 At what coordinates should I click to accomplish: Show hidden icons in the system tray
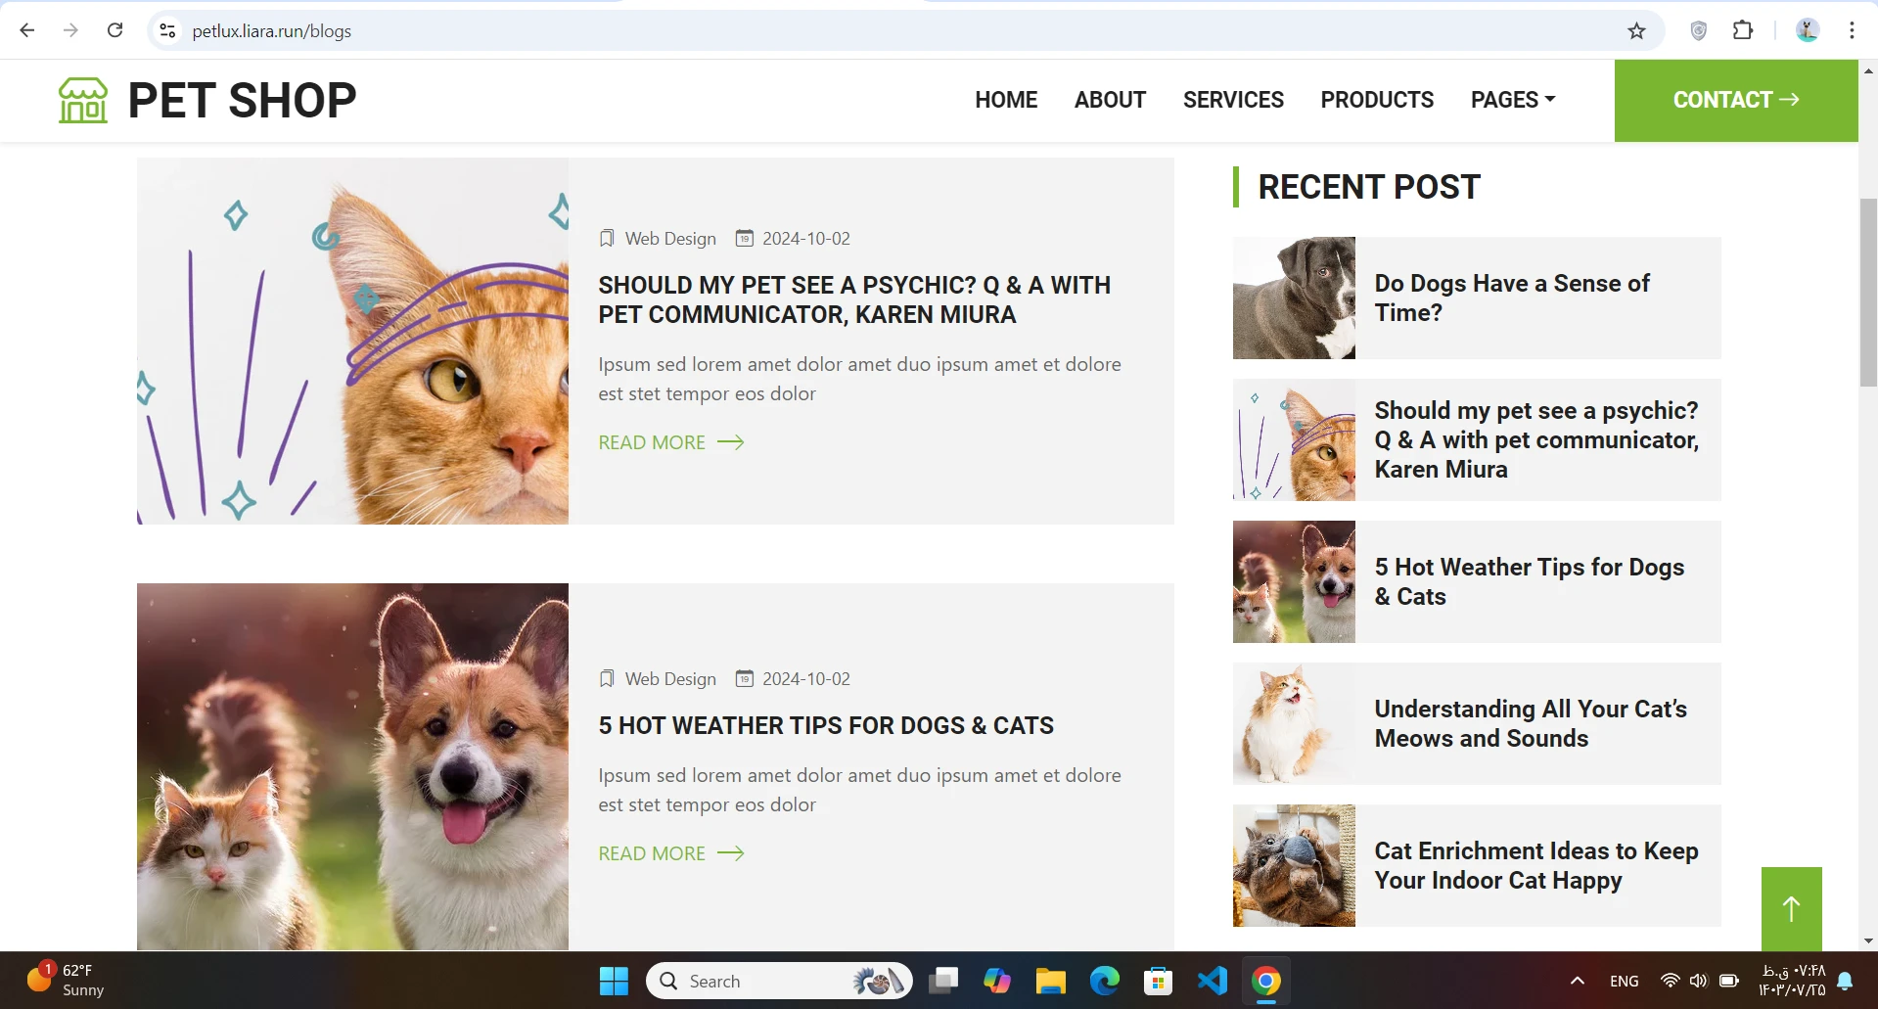coord(1577,981)
